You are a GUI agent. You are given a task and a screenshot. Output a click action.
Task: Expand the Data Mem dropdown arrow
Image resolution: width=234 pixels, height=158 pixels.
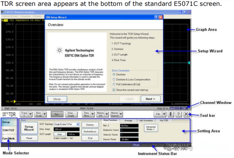(x=93, y=114)
